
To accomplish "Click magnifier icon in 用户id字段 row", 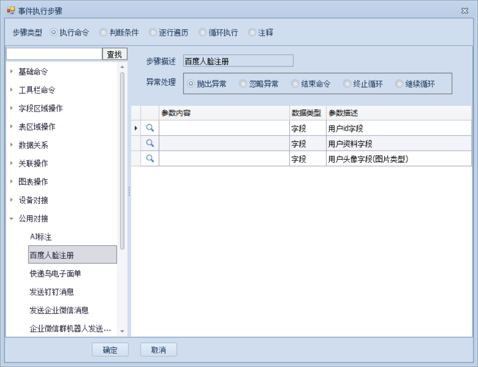I will [x=151, y=128].
